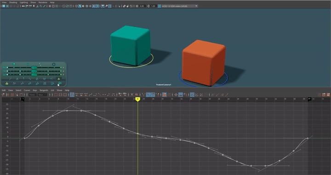Click the bottom-right teal icon under the cursor in the floating panel
This screenshot has height=175, width=331.
60,83
